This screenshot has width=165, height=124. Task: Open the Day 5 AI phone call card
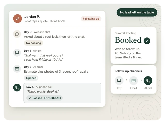click(x=62, y=93)
